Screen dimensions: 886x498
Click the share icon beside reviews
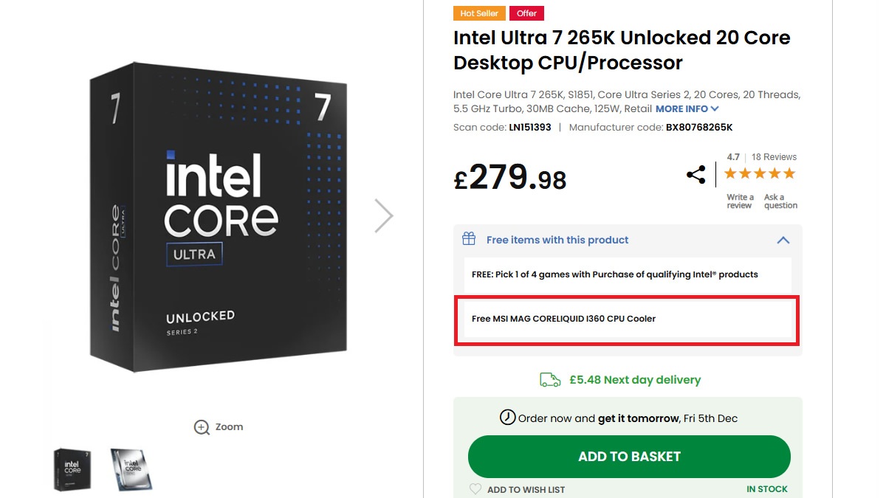[x=696, y=175]
